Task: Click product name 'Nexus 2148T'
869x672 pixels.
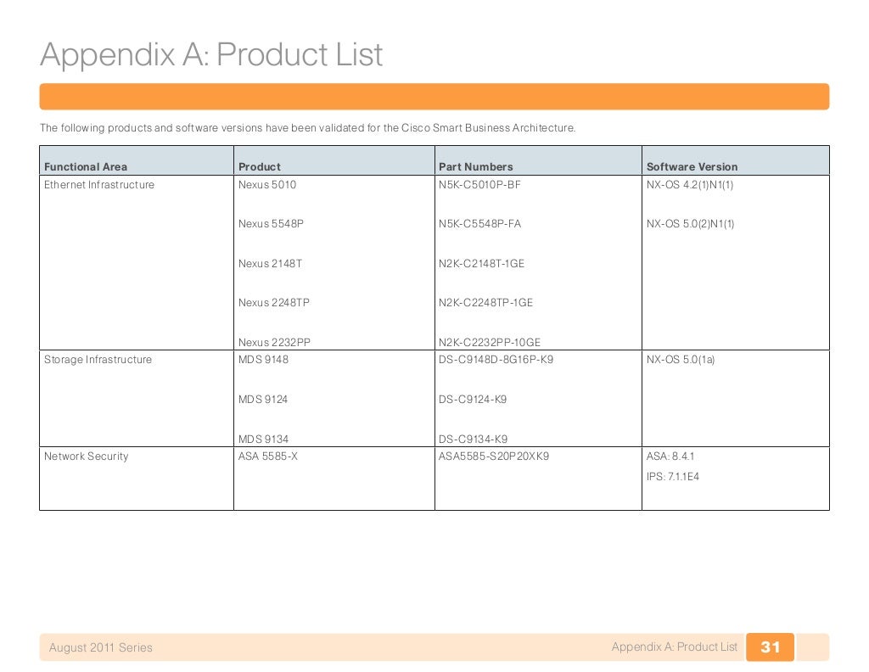Action: 270,264
